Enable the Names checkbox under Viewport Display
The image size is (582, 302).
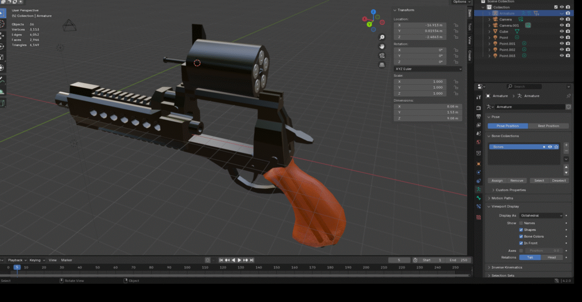[x=521, y=223]
